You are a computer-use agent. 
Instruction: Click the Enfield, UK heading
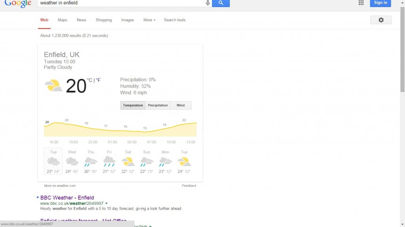point(61,55)
